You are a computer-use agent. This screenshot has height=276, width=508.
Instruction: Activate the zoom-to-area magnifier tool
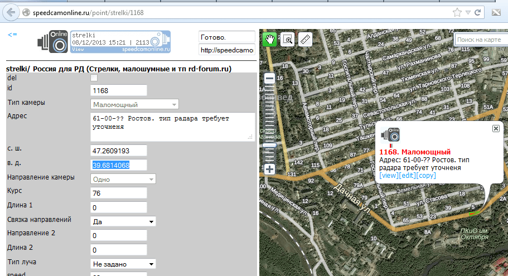(x=287, y=39)
